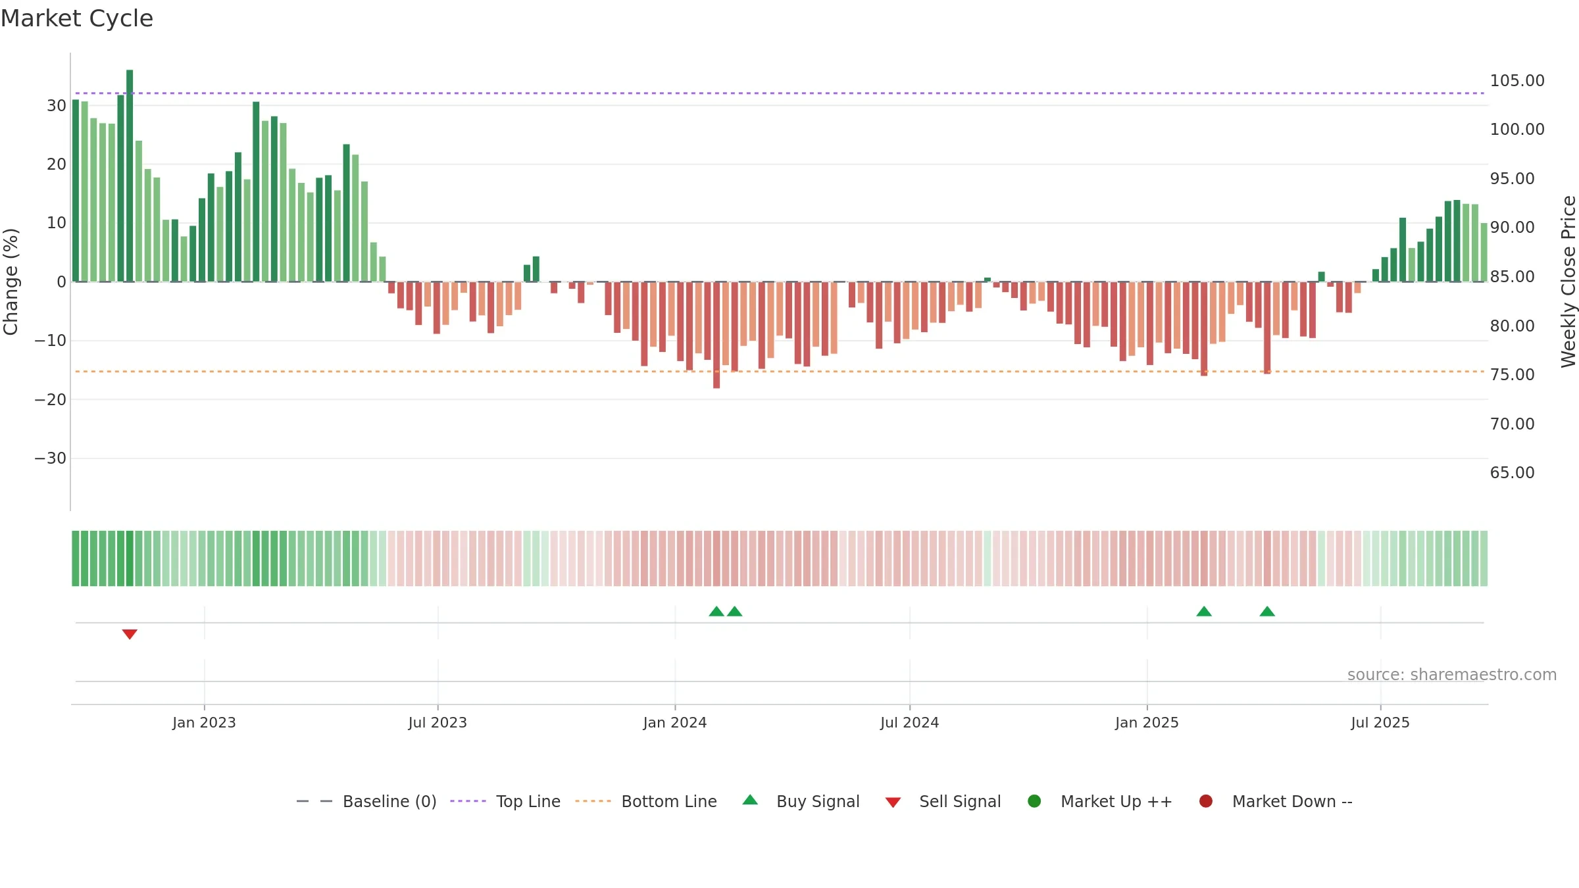Click the Jan 2023 x-axis label
1579x888 pixels.
[204, 722]
